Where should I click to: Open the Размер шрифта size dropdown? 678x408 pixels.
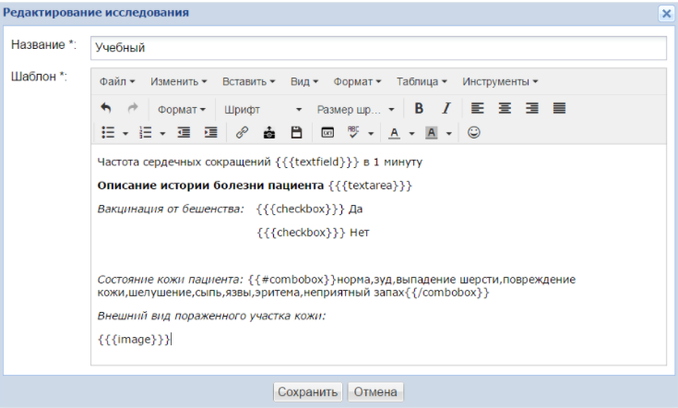click(355, 109)
